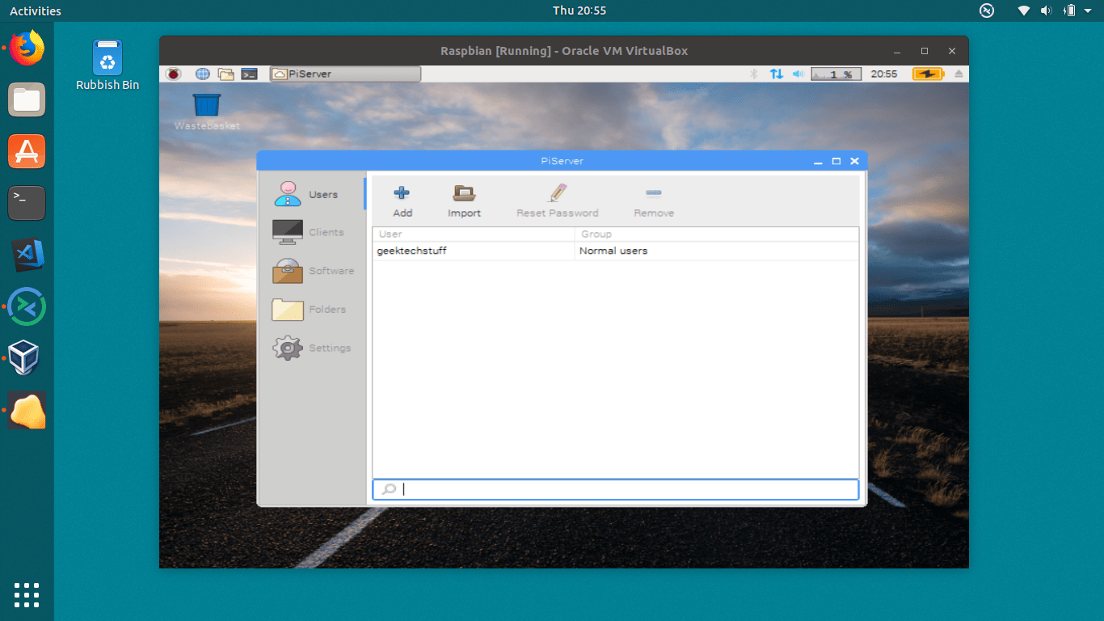Click the Reset Password button
Screen dimensions: 1104x621
557,199
